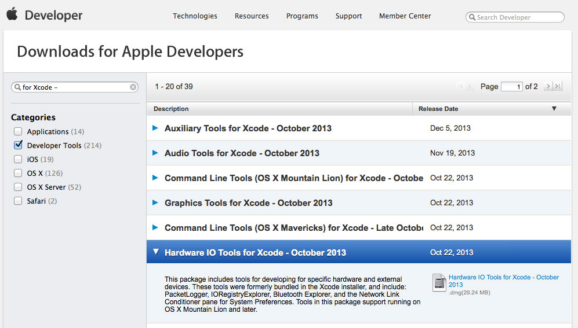Click the 'Dec 5, 2013' release date

450,128
